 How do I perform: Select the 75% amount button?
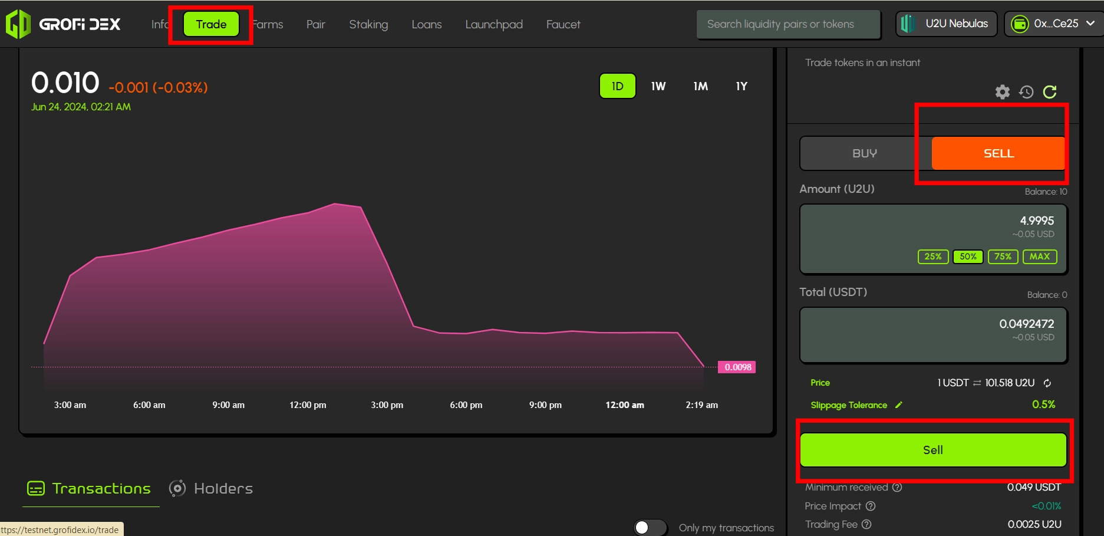pyautogui.click(x=1003, y=257)
